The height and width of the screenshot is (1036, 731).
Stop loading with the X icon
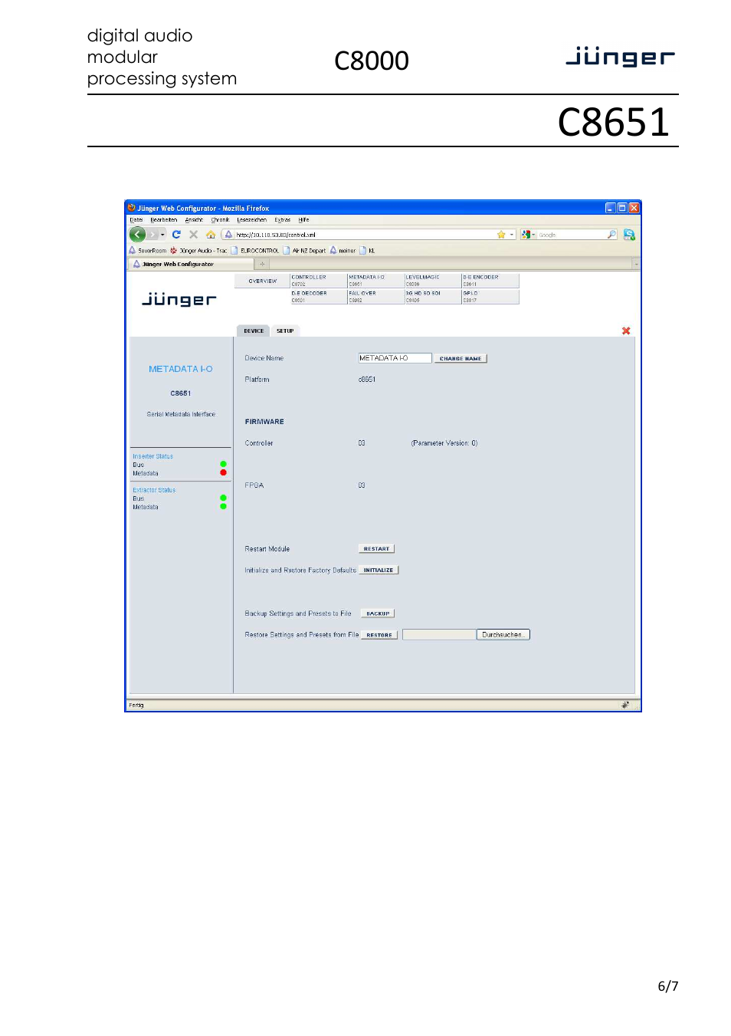[x=193, y=235]
